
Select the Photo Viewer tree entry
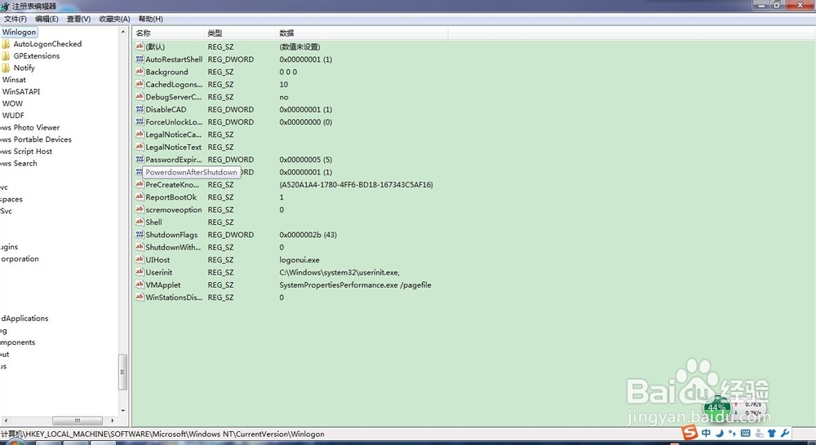pyautogui.click(x=30, y=127)
